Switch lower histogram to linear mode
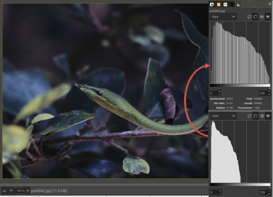Screen dimensions: 273x197 [249, 116]
